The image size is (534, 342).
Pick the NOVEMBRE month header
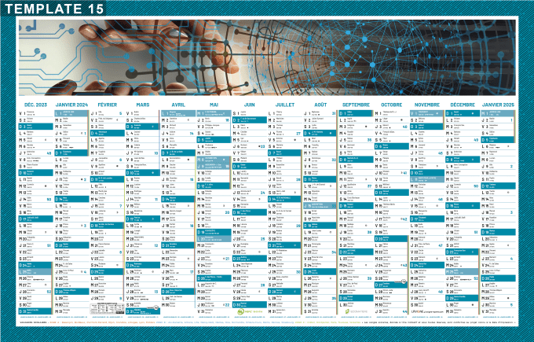(x=426, y=105)
